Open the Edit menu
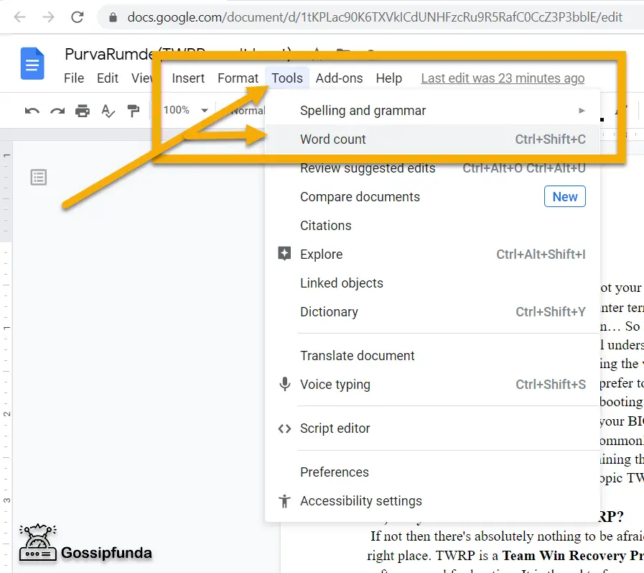Screen dimensions: 644x573 click(108, 78)
